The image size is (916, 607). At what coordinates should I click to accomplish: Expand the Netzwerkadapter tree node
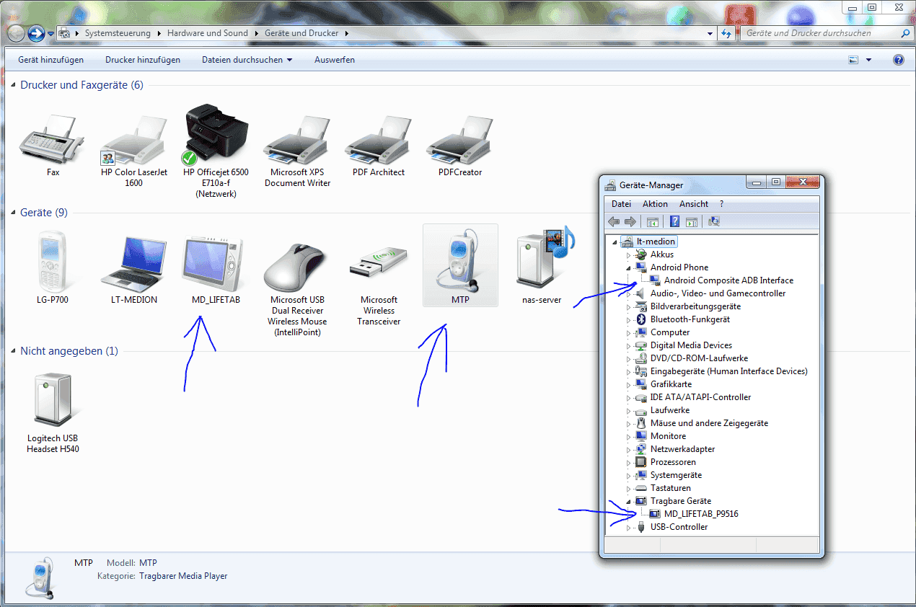628,449
